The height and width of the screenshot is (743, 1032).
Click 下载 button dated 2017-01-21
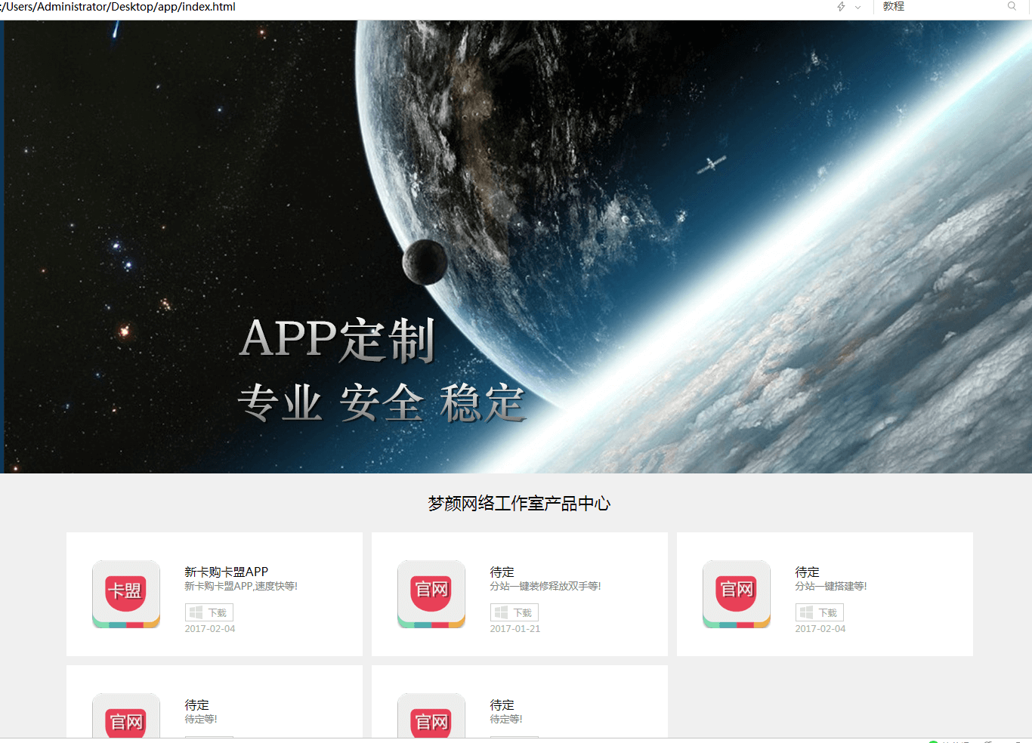(x=514, y=612)
